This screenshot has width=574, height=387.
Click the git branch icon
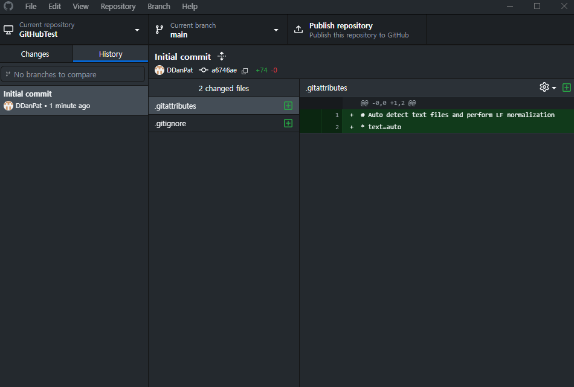[160, 30]
